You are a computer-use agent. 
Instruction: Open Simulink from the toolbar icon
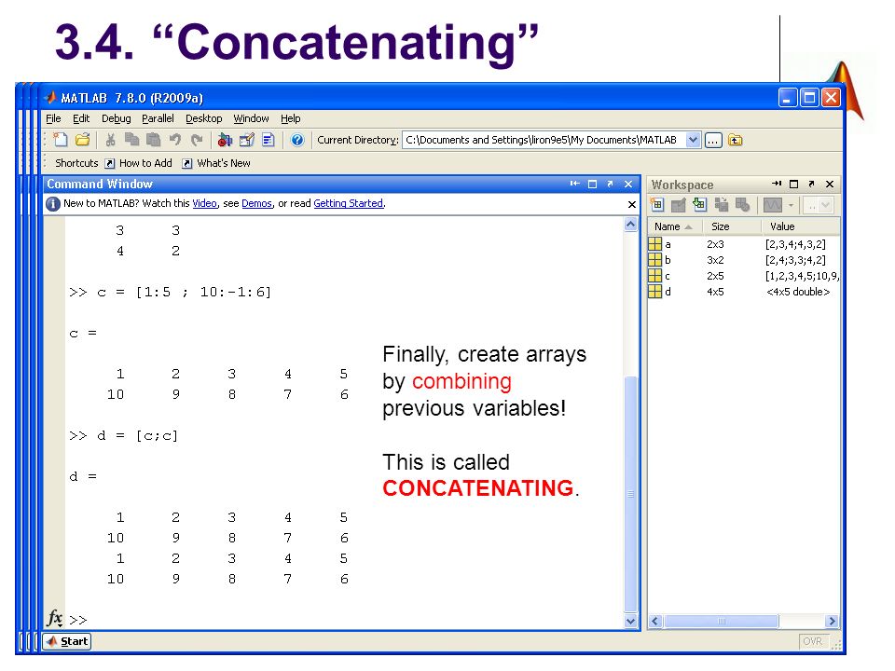pos(225,140)
